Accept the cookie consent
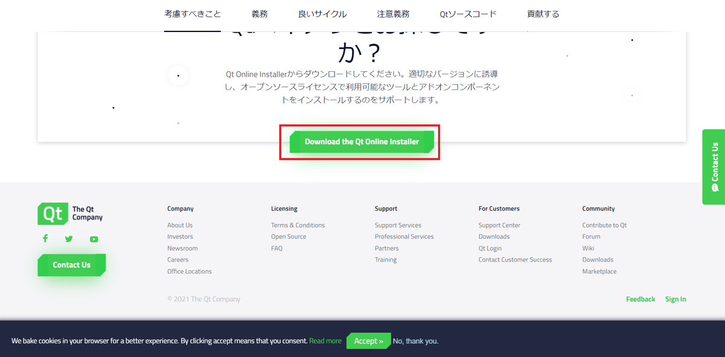This screenshot has width=725, height=357. (369, 341)
